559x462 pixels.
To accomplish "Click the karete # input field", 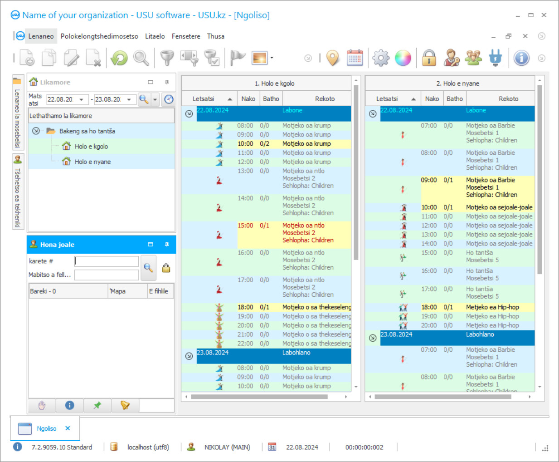I will point(107,261).
